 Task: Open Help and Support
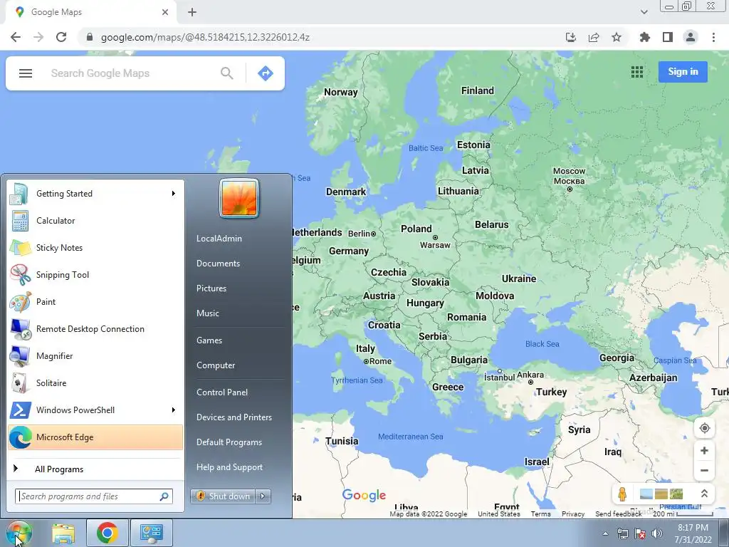tap(229, 467)
